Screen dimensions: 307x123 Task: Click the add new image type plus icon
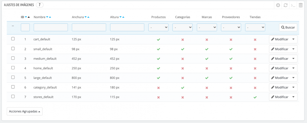tap(278, 5)
